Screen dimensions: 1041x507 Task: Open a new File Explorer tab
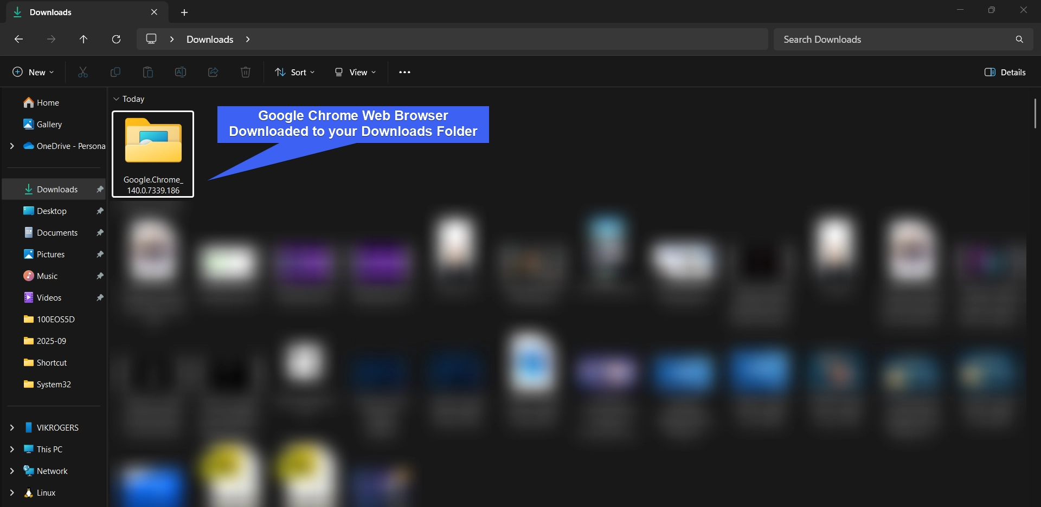pos(184,12)
